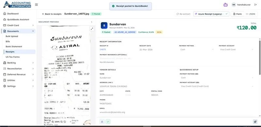Toggle the hamburger sidebar menu
Image resolution: width=261 pixels, height=127 pixels.
(x=37, y=5)
